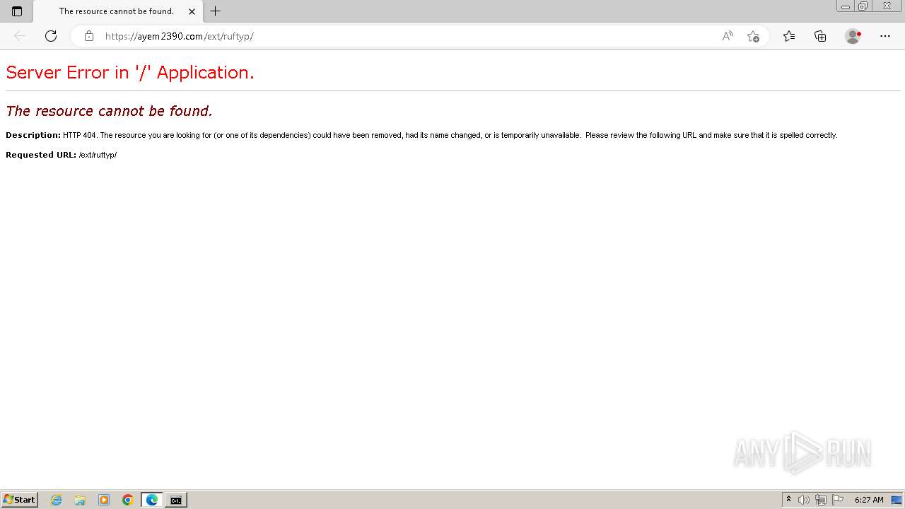Click the 'Requested URL:' label
The width and height of the screenshot is (905, 509).
(41, 155)
